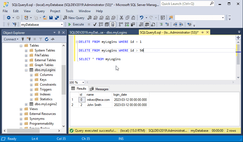Toggle Results to Grid mode
Screen dimensions: 243x142
click(x=147, y=24)
